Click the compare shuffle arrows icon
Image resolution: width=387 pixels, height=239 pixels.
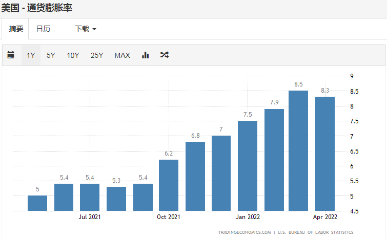click(x=164, y=55)
